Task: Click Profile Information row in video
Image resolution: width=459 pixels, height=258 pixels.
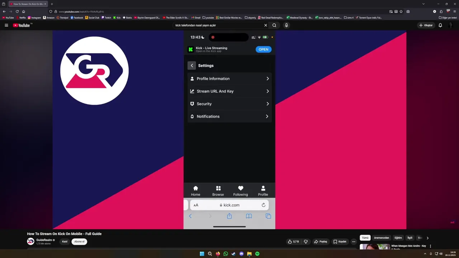Action: coord(229,78)
